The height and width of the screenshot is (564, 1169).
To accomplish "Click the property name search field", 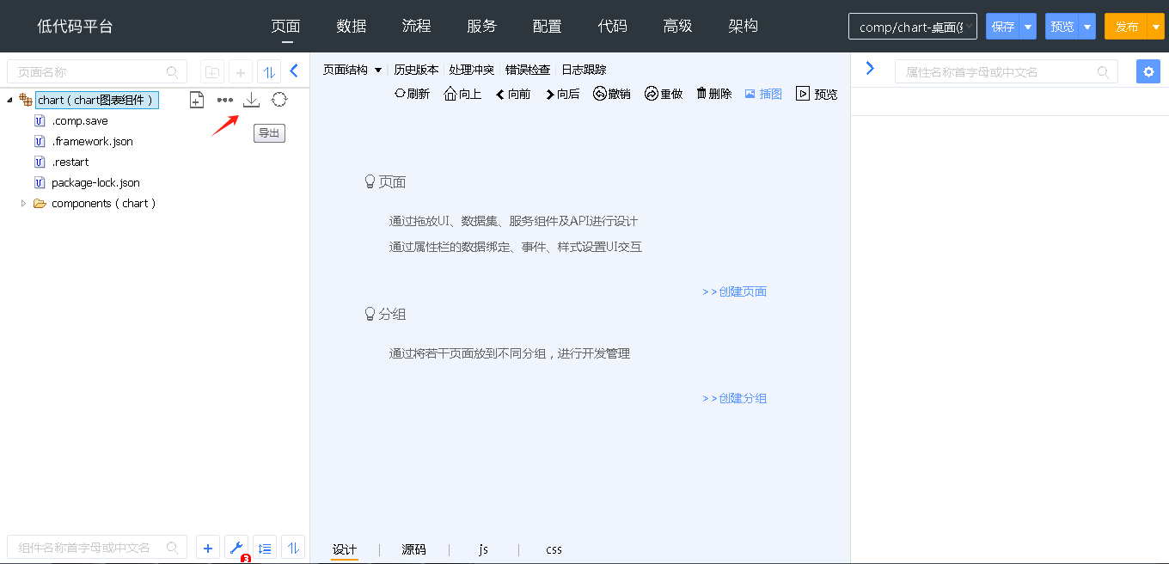I will pos(1007,71).
